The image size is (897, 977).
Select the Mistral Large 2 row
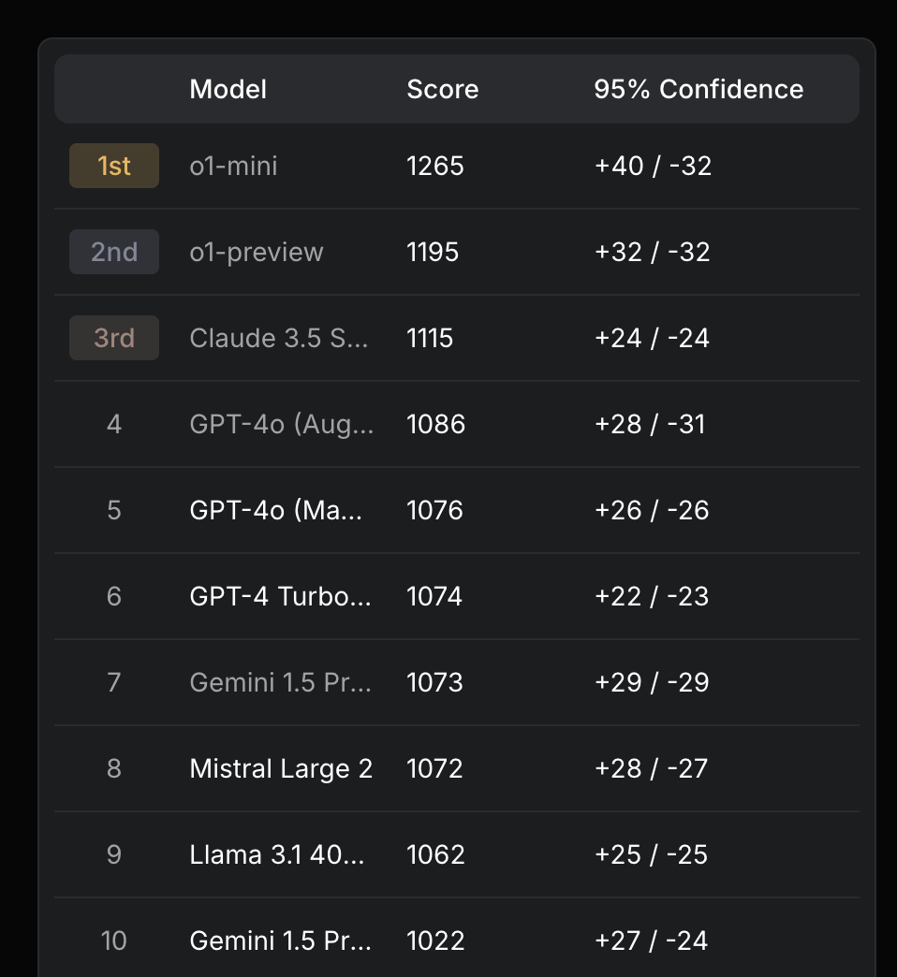click(457, 768)
